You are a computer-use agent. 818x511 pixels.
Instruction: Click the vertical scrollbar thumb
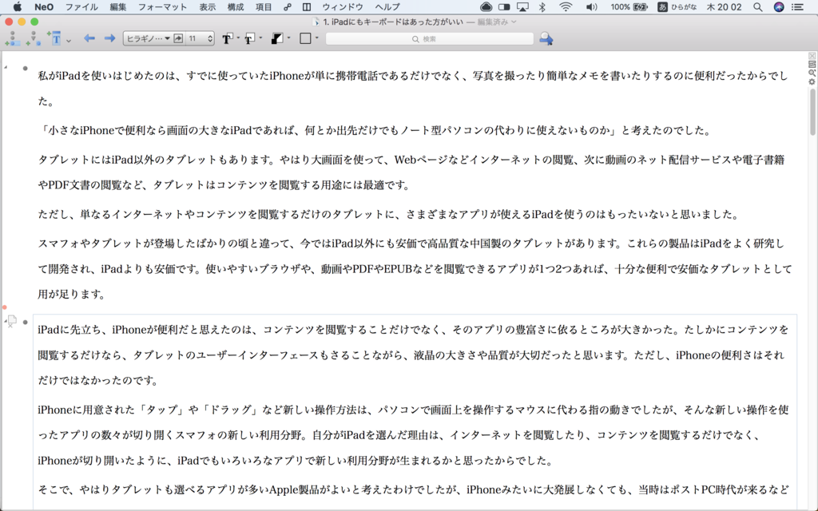(x=812, y=112)
